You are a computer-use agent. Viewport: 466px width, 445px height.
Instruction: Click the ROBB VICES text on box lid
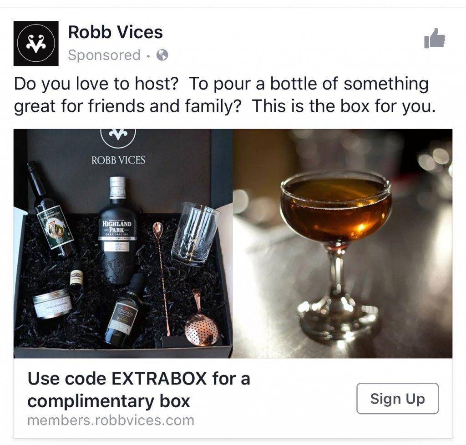118,160
